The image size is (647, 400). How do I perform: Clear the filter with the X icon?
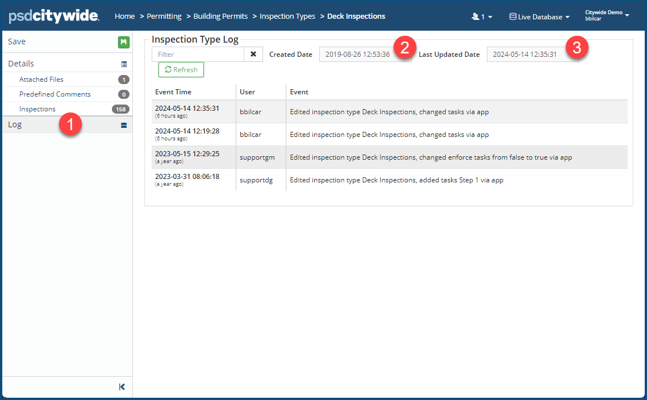tap(253, 55)
